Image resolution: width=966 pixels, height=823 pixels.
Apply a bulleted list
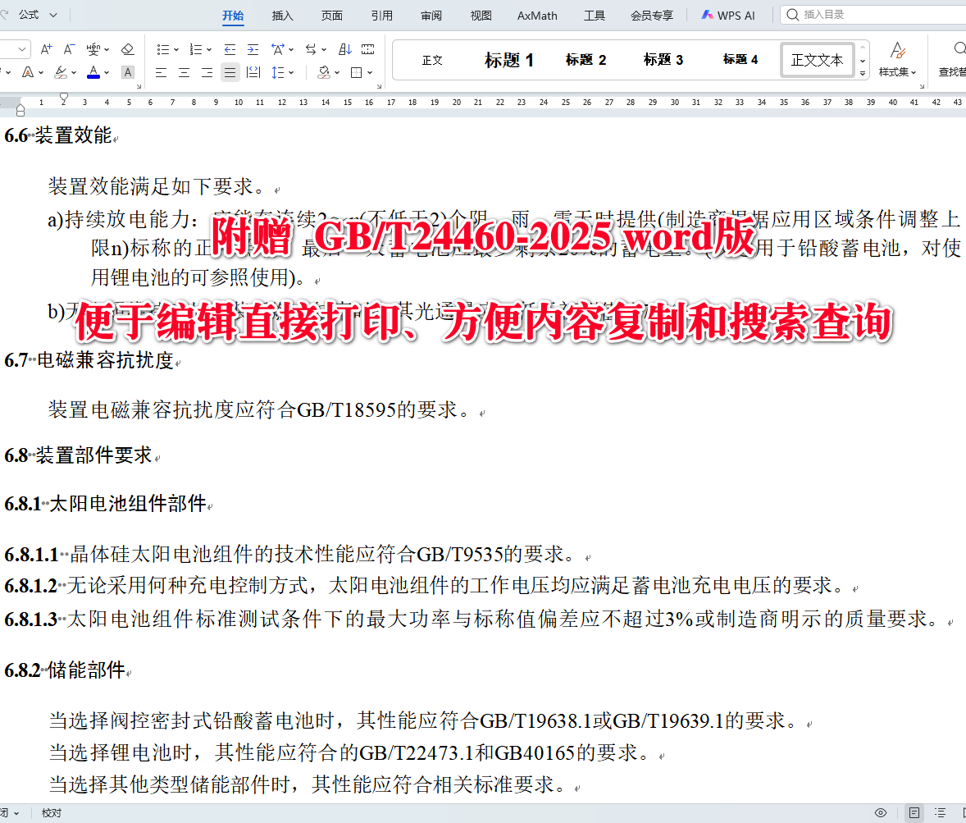point(163,49)
